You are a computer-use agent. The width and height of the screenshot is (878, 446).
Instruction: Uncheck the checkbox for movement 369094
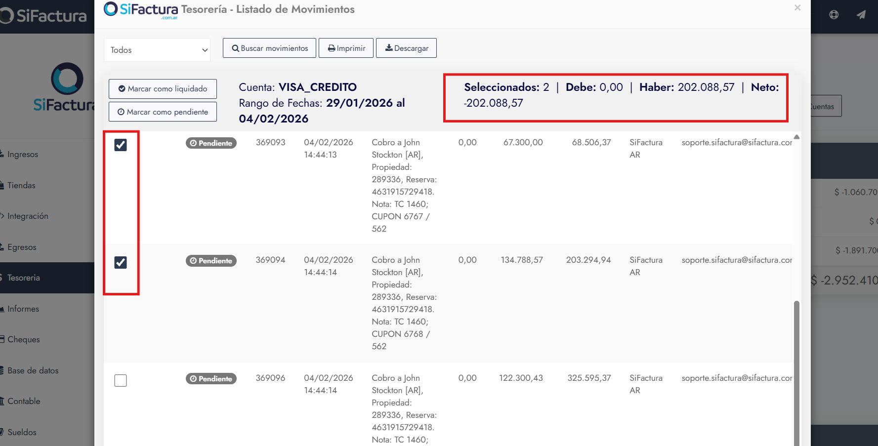point(121,262)
